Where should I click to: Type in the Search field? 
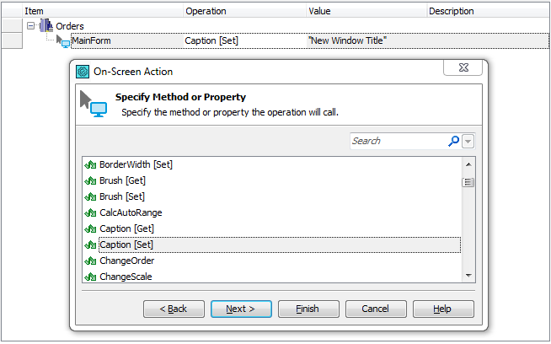pyautogui.click(x=397, y=141)
